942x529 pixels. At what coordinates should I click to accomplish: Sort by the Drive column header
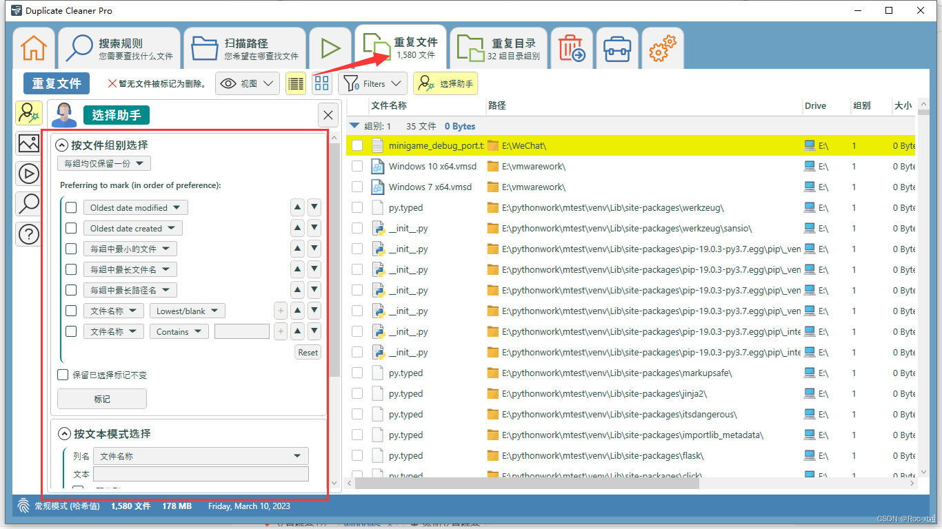pos(815,105)
